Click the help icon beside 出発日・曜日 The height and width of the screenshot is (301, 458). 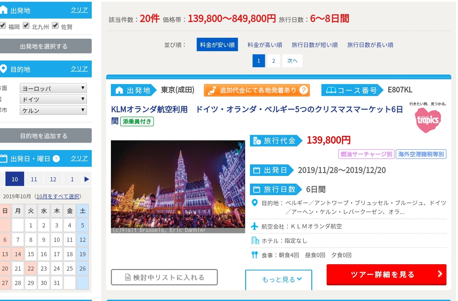[x=56, y=159]
